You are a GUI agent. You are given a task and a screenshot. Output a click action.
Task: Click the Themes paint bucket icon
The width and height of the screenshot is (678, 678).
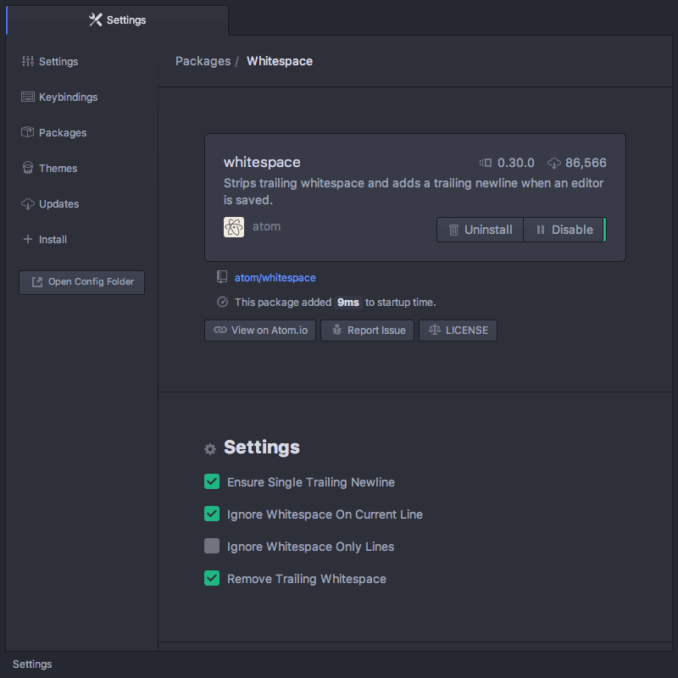coord(28,168)
